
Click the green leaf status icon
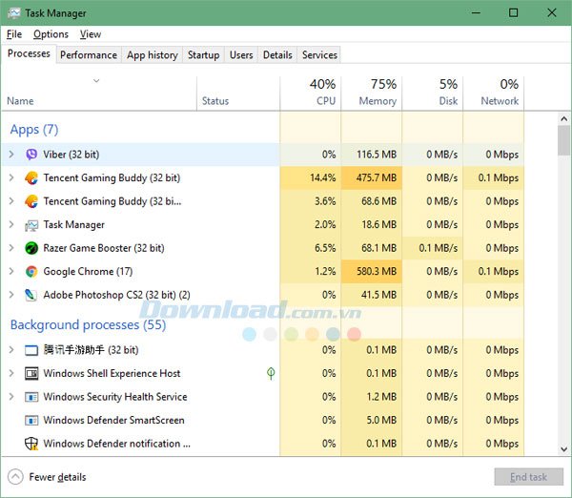(271, 373)
